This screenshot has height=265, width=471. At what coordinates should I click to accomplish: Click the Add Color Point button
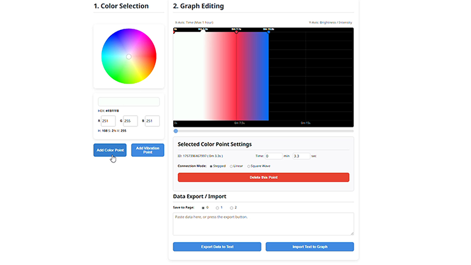[109, 150]
